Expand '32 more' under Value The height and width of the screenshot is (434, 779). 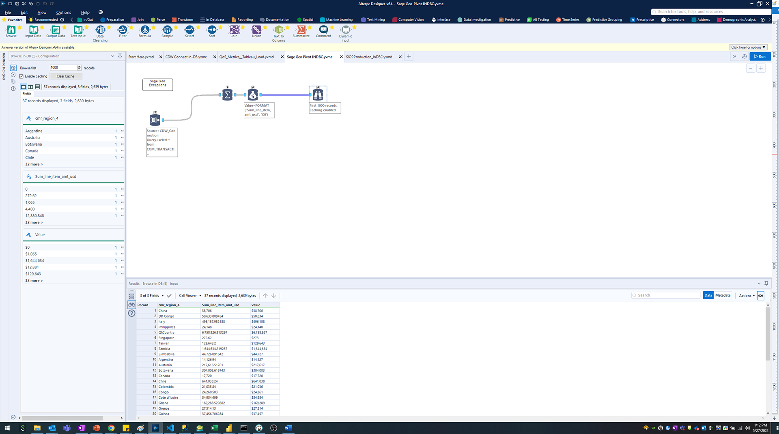pos(34,281)
